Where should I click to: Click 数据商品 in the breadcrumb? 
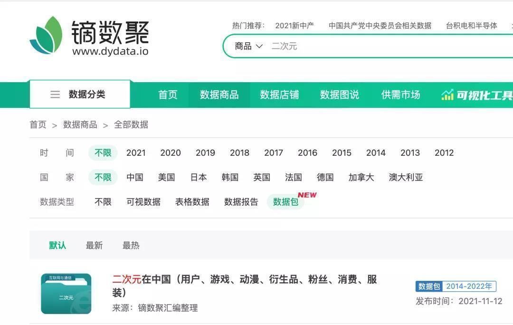[x=80, y=125]
